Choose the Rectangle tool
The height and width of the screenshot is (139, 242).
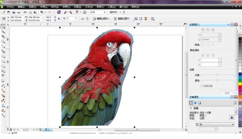(x=3, y=56)
